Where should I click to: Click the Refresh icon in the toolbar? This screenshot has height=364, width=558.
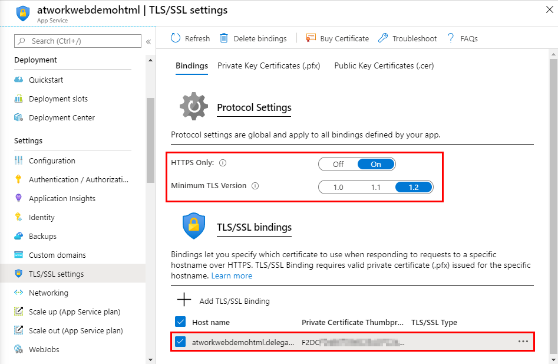coord(176,38)
